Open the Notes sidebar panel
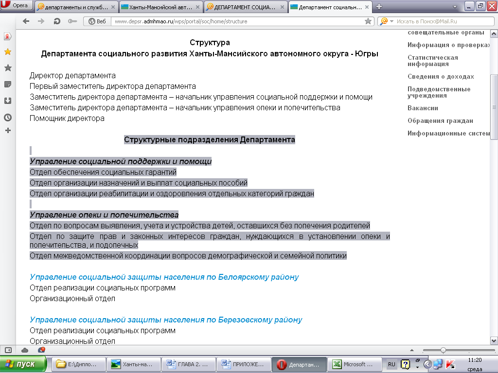Screen dimensions: 498x373 (8, 85)
